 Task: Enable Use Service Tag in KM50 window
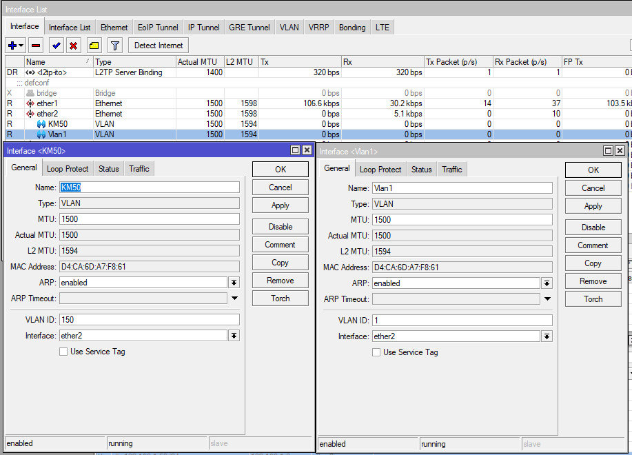click(x=64, y=352)
